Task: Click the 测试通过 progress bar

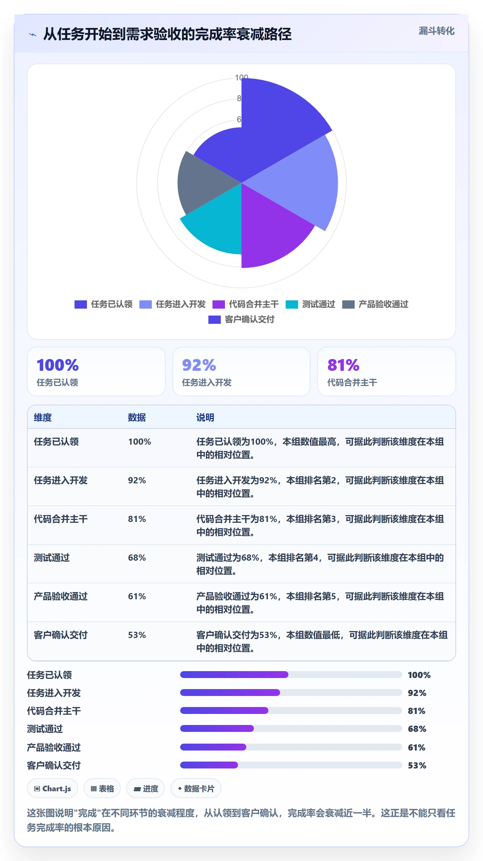Action: click(291, 728)
